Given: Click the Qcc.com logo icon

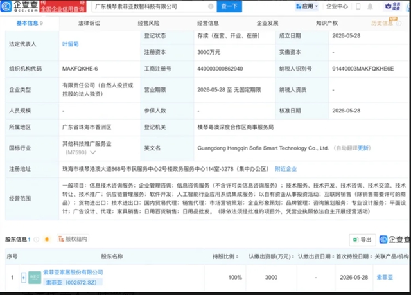Looking at the screenshot, I should [6, 6].
